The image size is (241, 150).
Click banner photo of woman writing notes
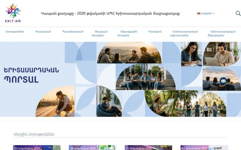click(x=192, y=54)
